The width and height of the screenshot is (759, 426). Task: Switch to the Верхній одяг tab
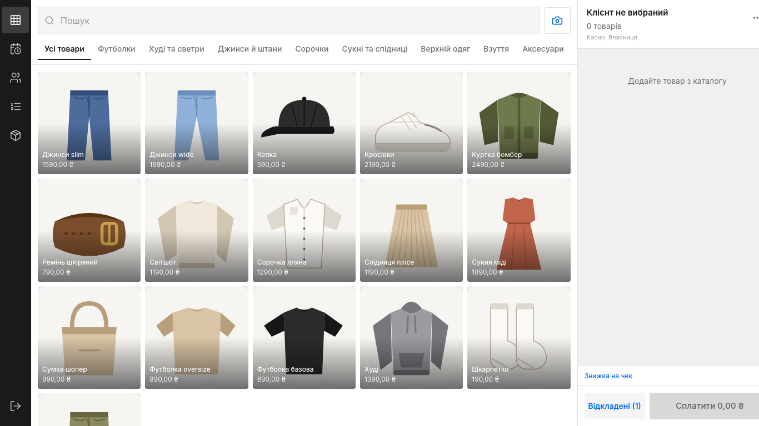pyautogui.click(x=446, y=49)
